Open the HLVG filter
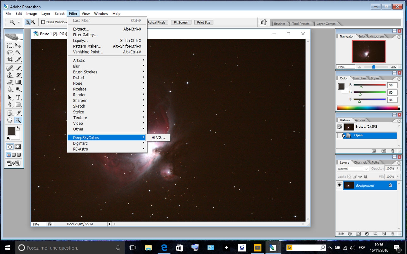Screen dimensions: 407x254 pyautogui.click(x=158, y=138)
